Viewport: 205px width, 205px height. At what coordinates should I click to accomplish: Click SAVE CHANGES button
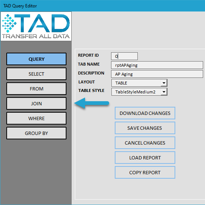(145, 128)
